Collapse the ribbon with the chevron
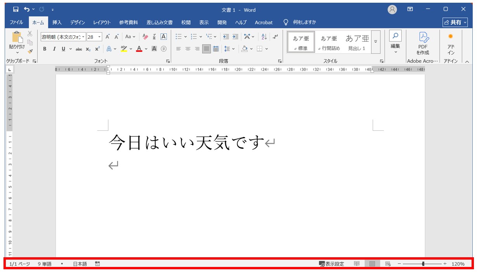This screenshot has height=272, width=477. [x=467, y=61]
